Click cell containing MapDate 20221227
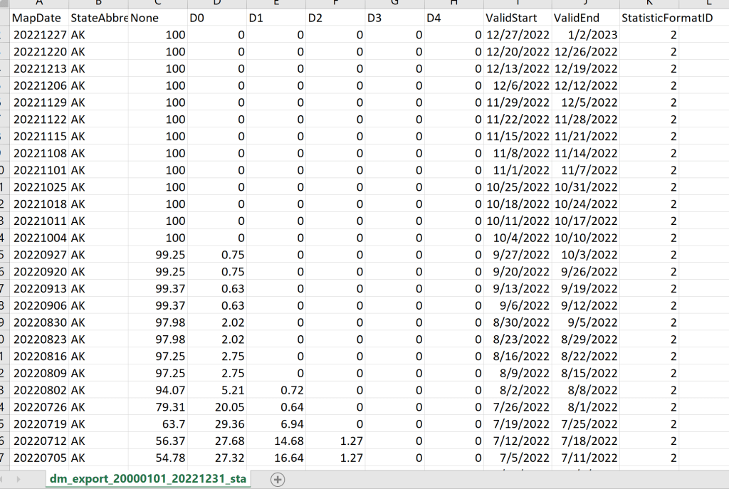Image resolution: width=729 pixels, height=489 pixels. click(39, 34)
